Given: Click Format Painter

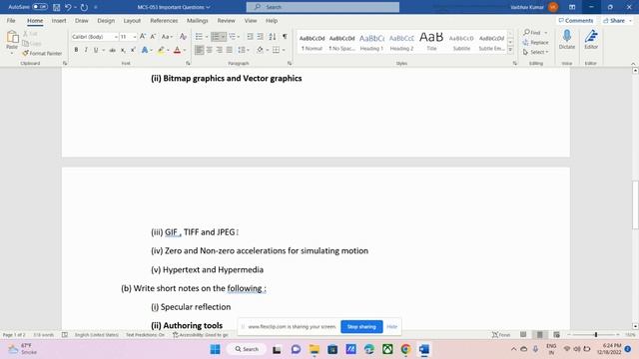Looking at the screenshot, I should tap(42, 53).
